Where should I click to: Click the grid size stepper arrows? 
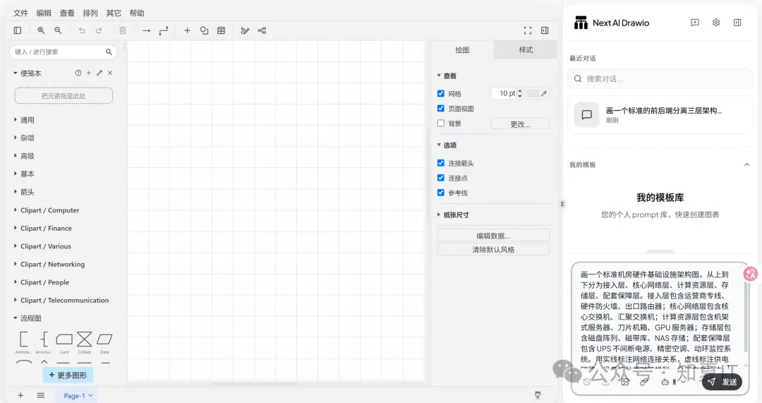[520, 93]
